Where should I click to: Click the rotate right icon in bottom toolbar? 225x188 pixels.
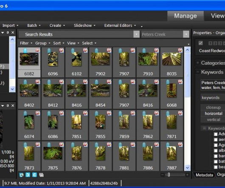(x=34, y=175)
